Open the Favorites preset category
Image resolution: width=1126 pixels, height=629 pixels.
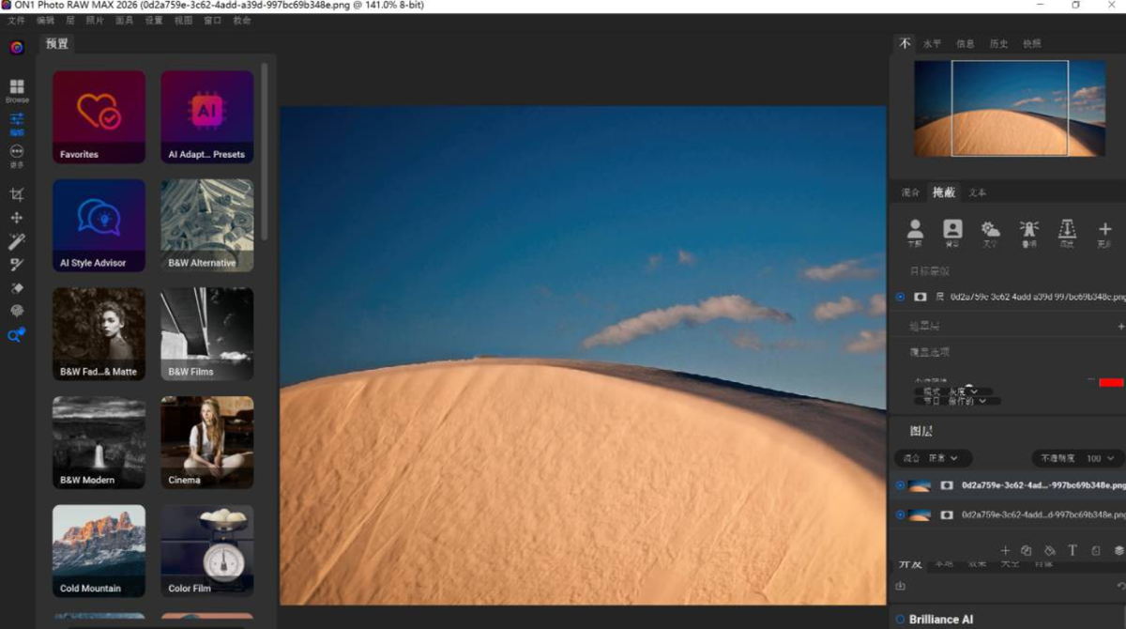tap(99, 116)
